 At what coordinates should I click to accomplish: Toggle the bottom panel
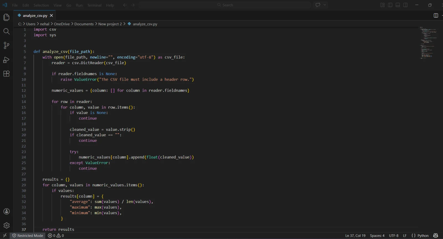pos(398,5)
